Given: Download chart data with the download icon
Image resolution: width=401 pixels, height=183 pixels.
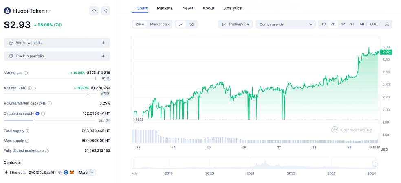Looking at the screenshot, I should pos(387,24).
